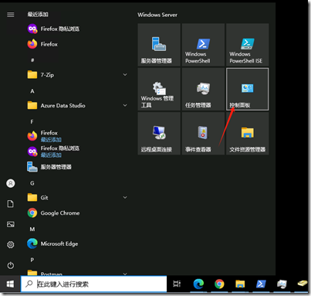Expand the Git folder chevron
Image resolution: width=311 pixels, height=296 pixels.
(125, 198)
